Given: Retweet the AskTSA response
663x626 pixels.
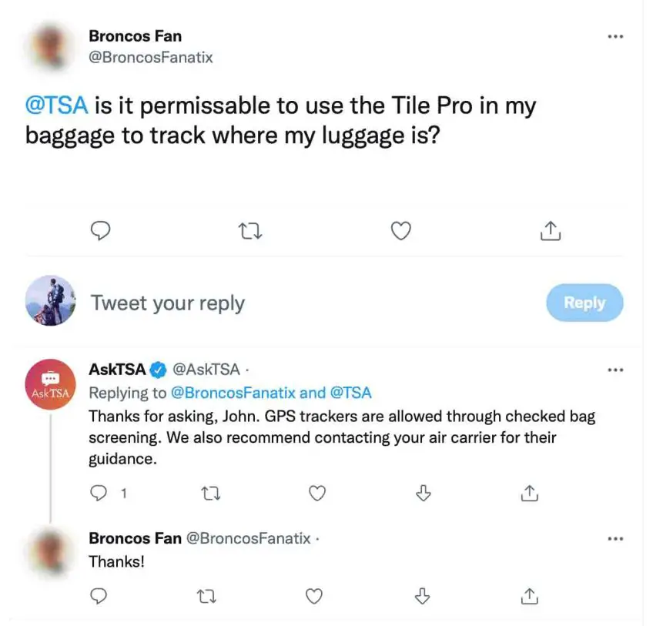Looking at the screenshot, I should pyautogui.click(x=209, y=494).
